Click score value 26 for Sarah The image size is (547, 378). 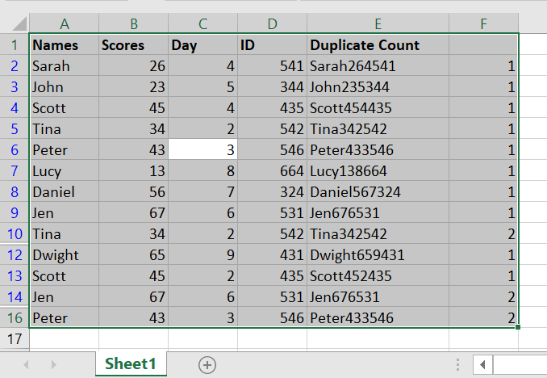134,65
